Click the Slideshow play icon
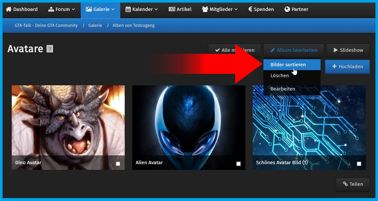The image size is (378, 201). point(335,50)
